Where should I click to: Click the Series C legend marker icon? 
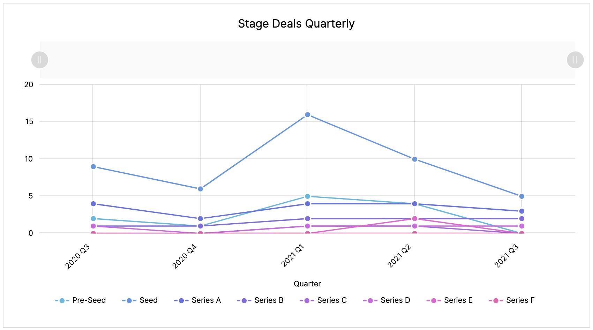point(306,300)
